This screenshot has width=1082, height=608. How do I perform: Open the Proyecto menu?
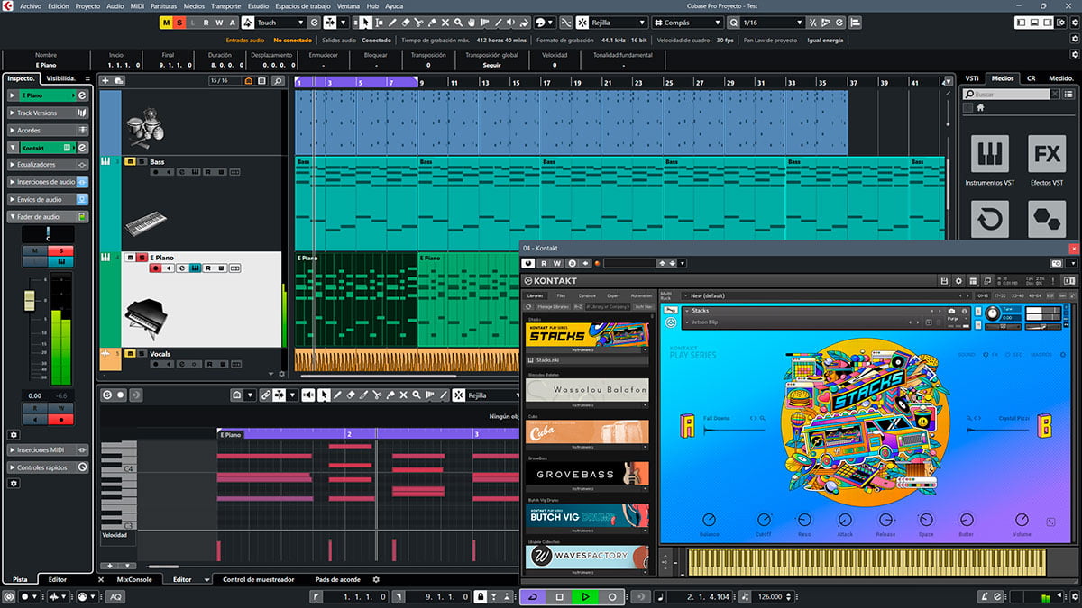click(87, 5)
